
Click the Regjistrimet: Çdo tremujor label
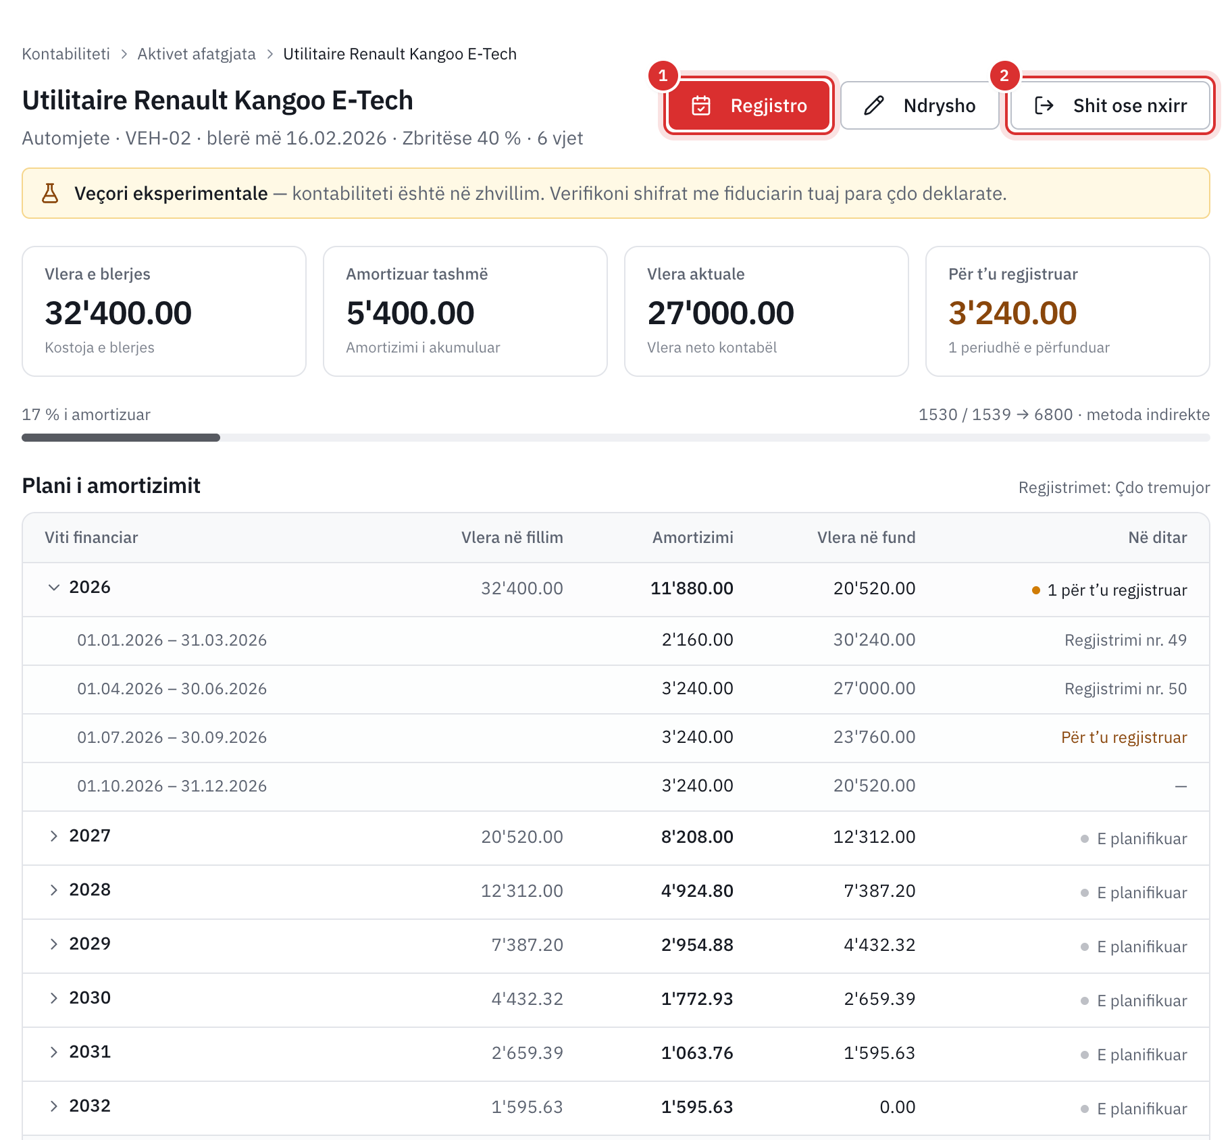[1114, 488]
